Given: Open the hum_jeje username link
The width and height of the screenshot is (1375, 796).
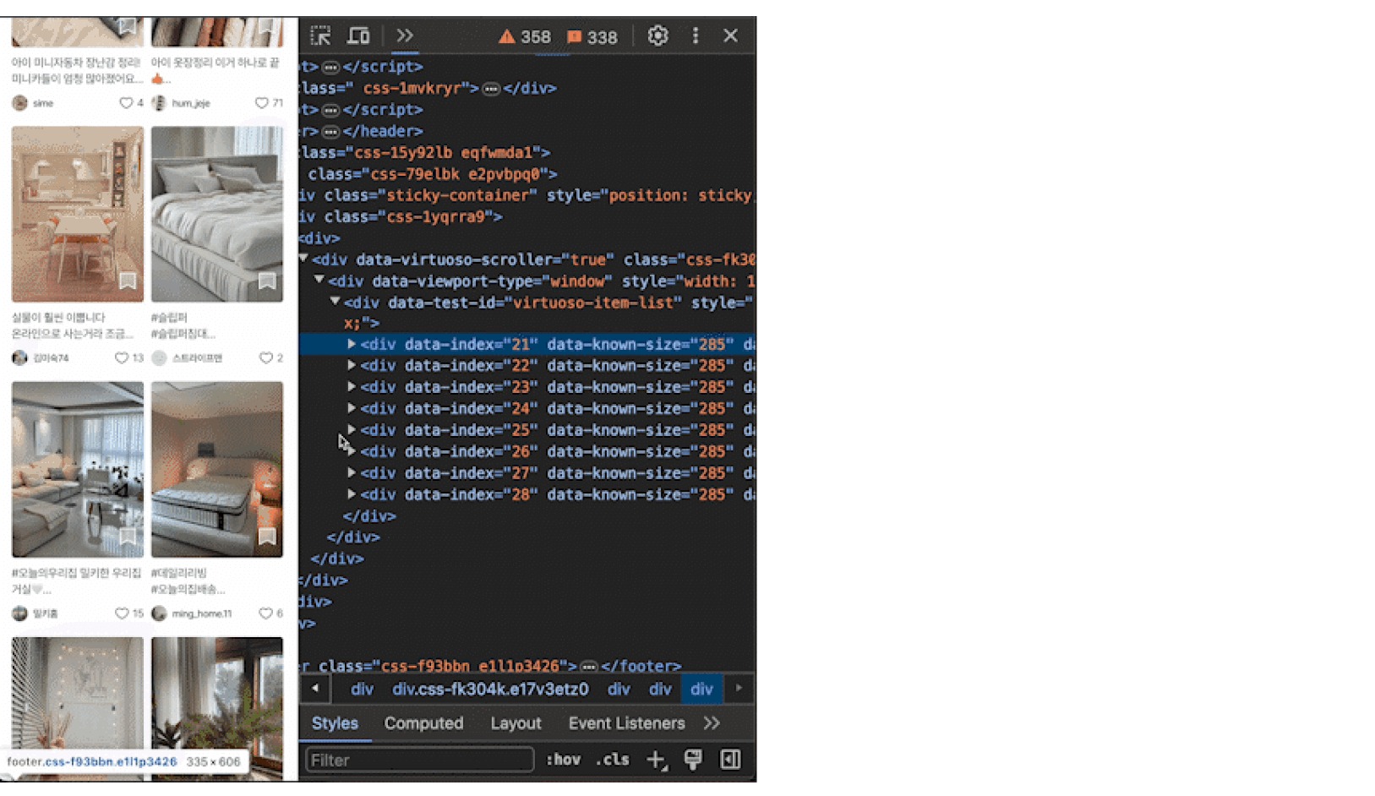Looking at the screenshot, I should coord(191,103).
